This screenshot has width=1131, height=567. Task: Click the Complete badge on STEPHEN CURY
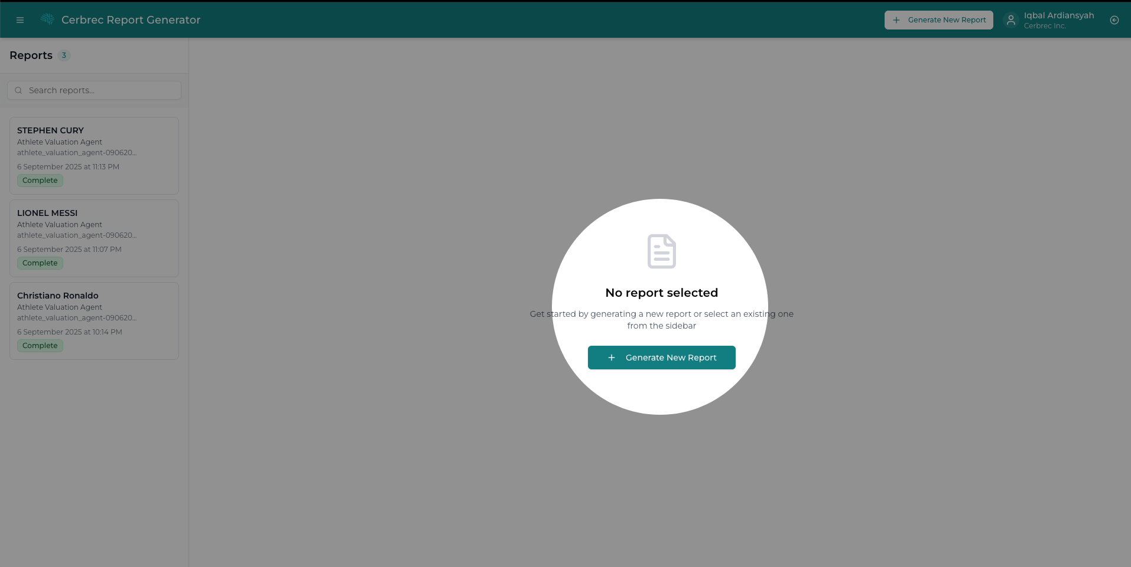(x=40, y=181)
